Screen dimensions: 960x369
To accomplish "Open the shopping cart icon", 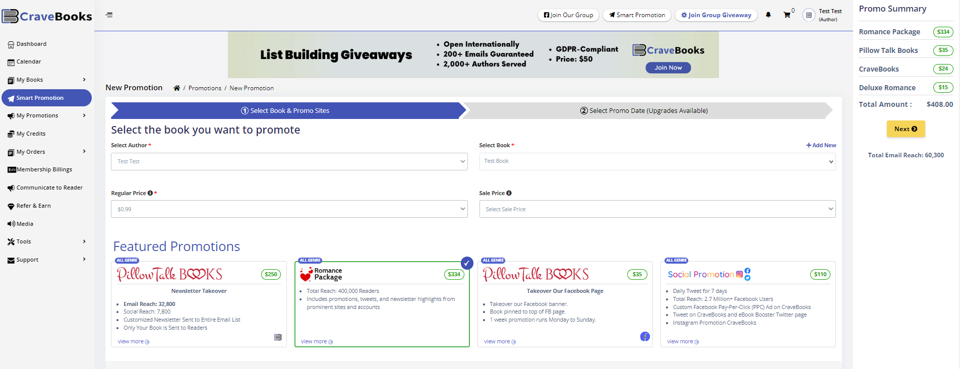I will click(787, 15).
